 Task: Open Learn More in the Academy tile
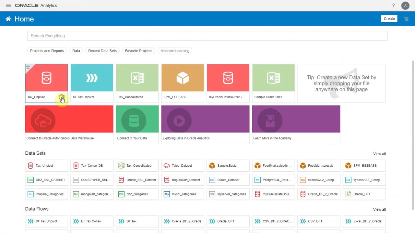click(x=296, y=124)
